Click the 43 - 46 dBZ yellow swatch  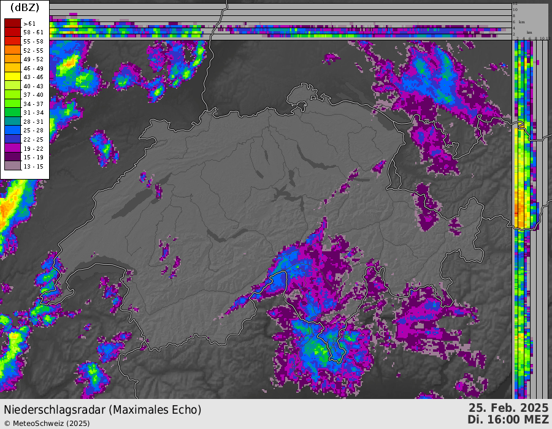(x=12, y=77)
